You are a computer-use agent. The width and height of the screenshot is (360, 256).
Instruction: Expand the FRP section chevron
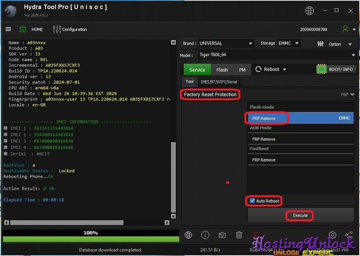coord(352,94)
